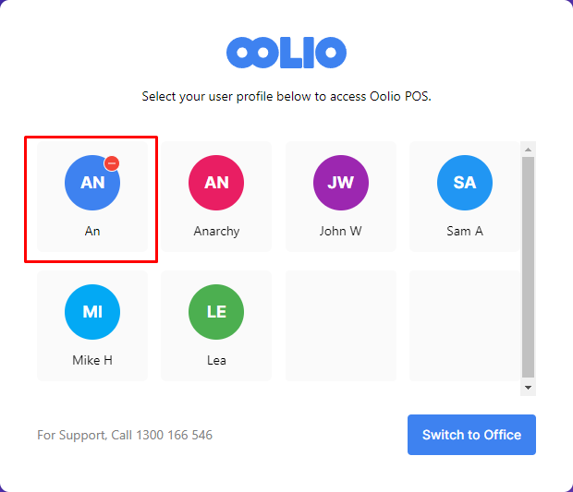Screen dimensions: 573x492
Task: Click the Sam A profile name
Action: (x=465, y=231)
